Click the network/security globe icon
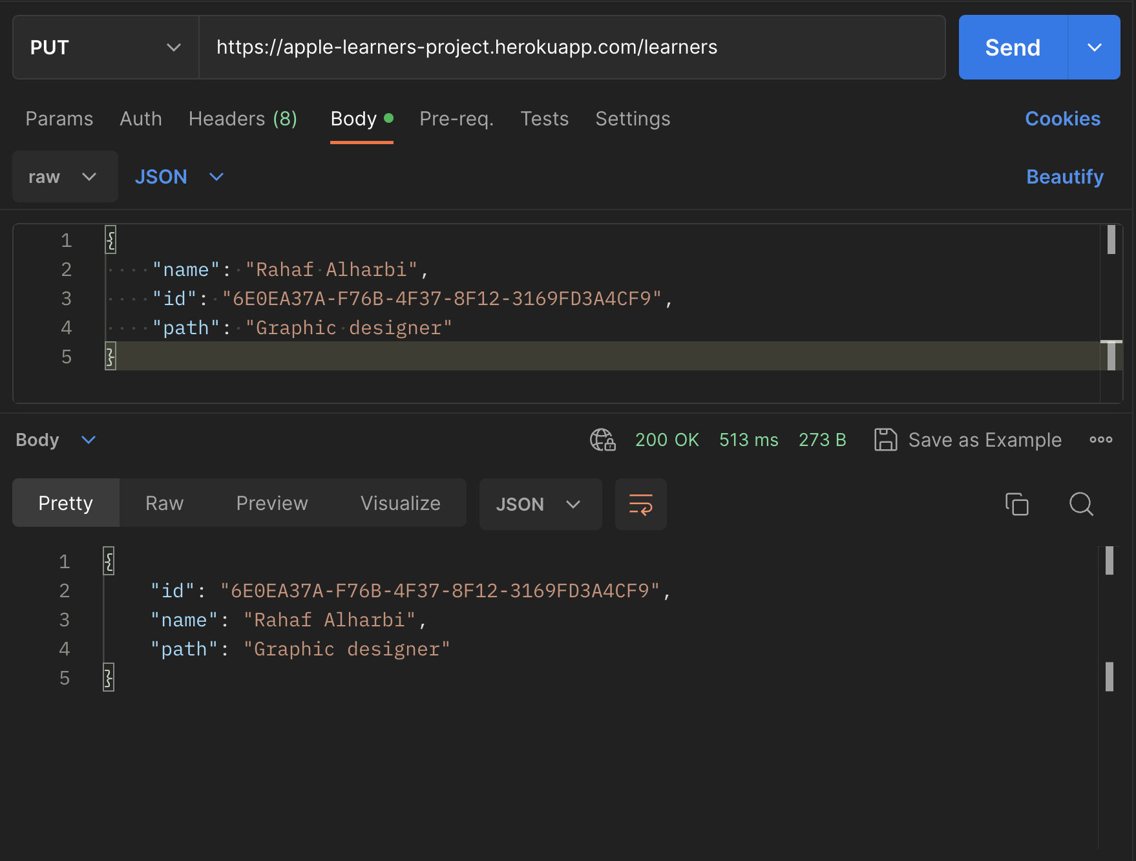This screenshot has width=1136, height=861. (x=602, y=440)
